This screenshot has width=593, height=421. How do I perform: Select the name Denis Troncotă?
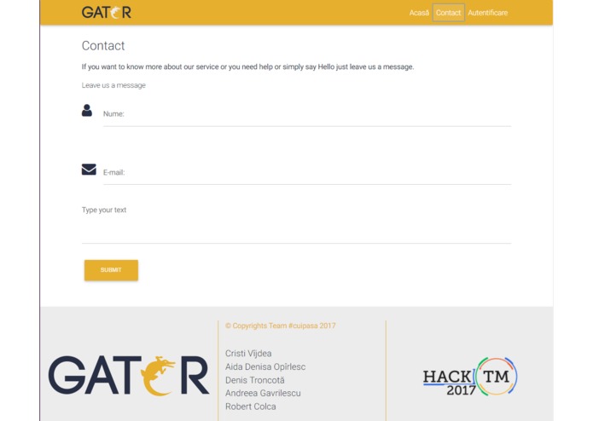point(255,380)
